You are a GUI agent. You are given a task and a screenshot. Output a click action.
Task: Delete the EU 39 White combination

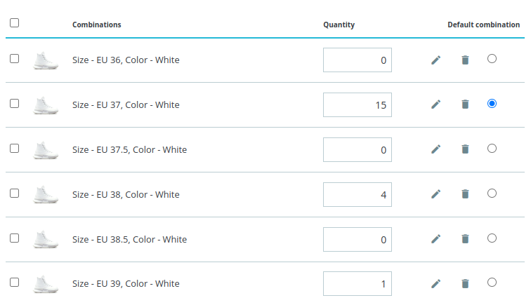pos(465,283)
